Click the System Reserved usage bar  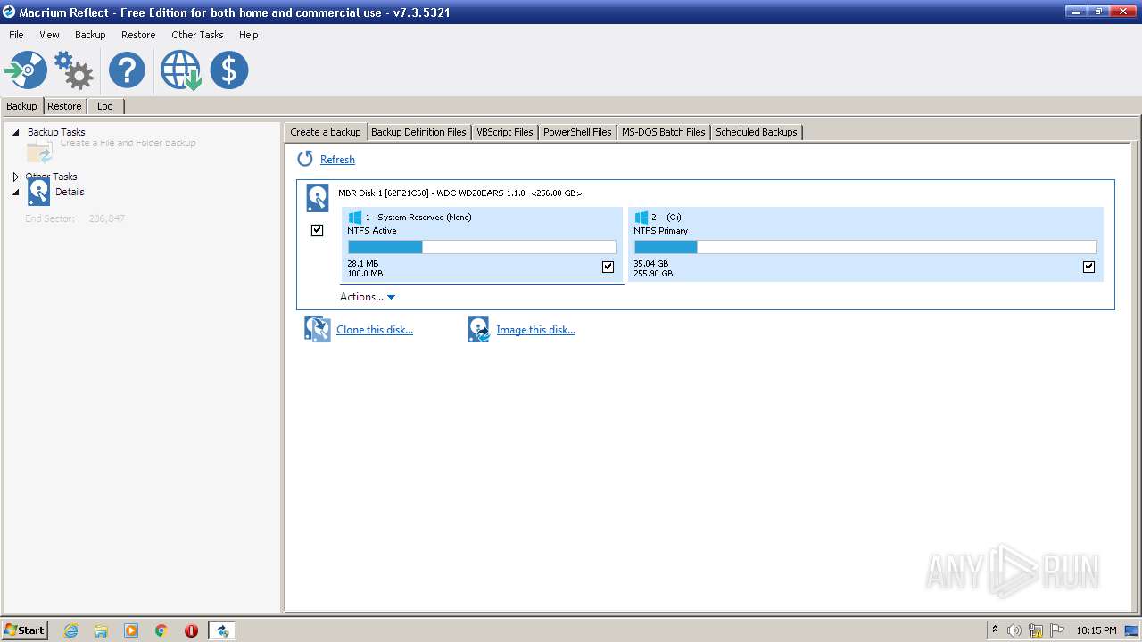[482, 247]
